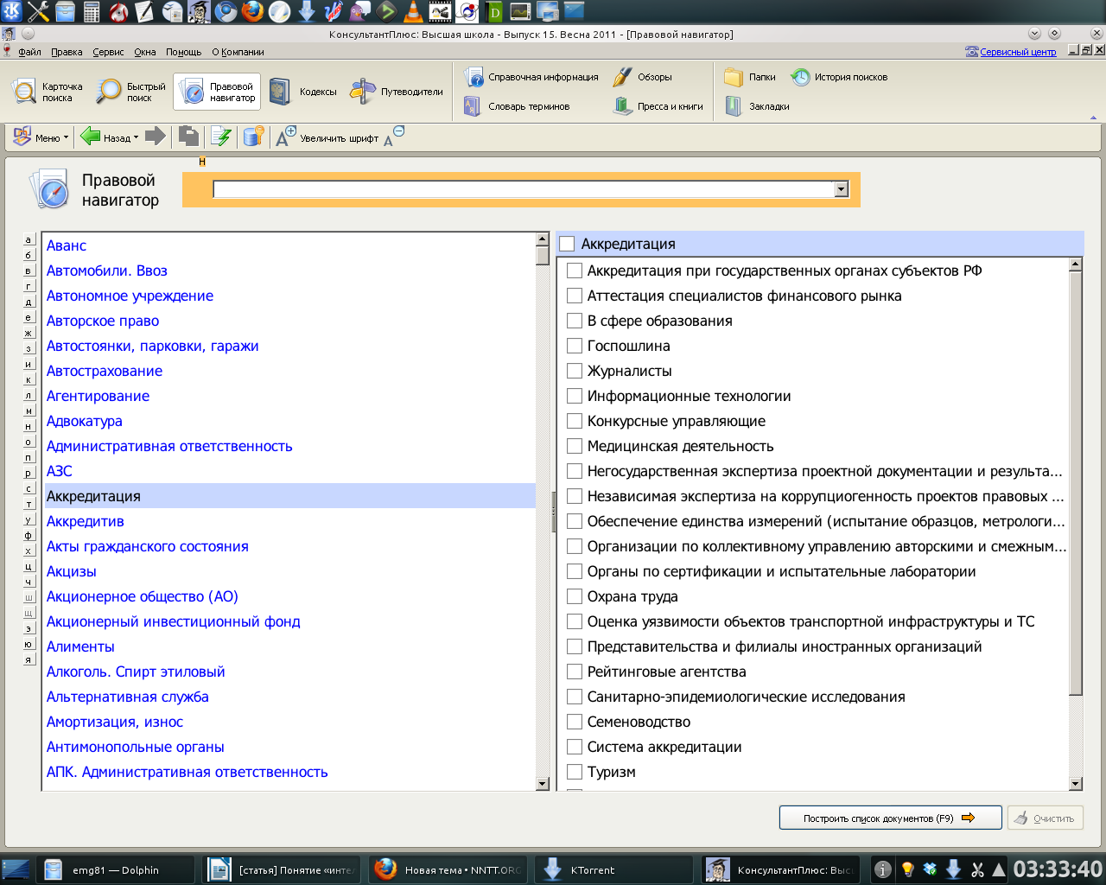Viewport: 1106px width, 885px height.
Task: Select the Акцизы topic
Action: pos(72,571)
